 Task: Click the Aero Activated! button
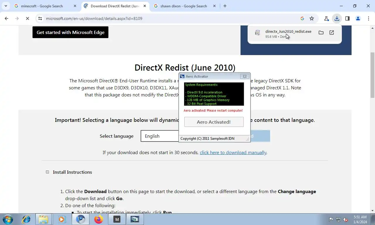click(x=214, y=122)
